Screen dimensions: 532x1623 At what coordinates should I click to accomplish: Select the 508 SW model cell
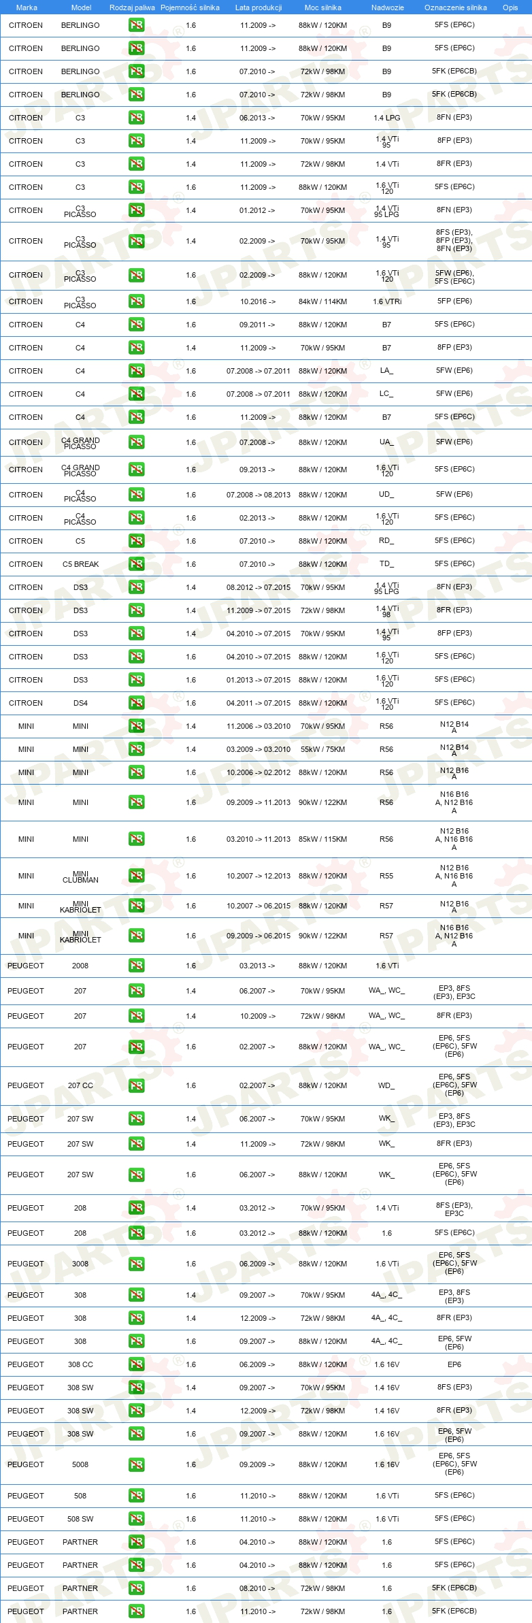click(80, 1519)
